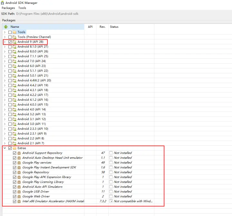Expand the Android 8.1.0 (API 27) node
232x216 pixels.
(x=5, y=46)
